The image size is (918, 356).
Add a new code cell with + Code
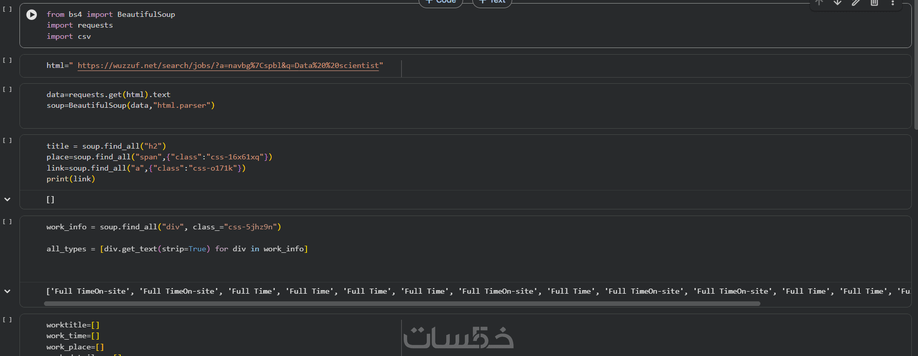441,2
